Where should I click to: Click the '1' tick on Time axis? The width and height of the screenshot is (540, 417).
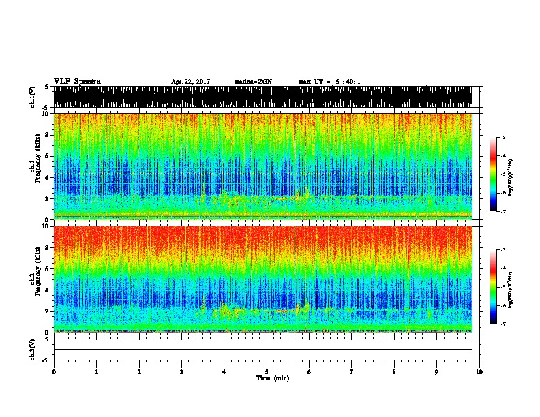click(96, 372)
